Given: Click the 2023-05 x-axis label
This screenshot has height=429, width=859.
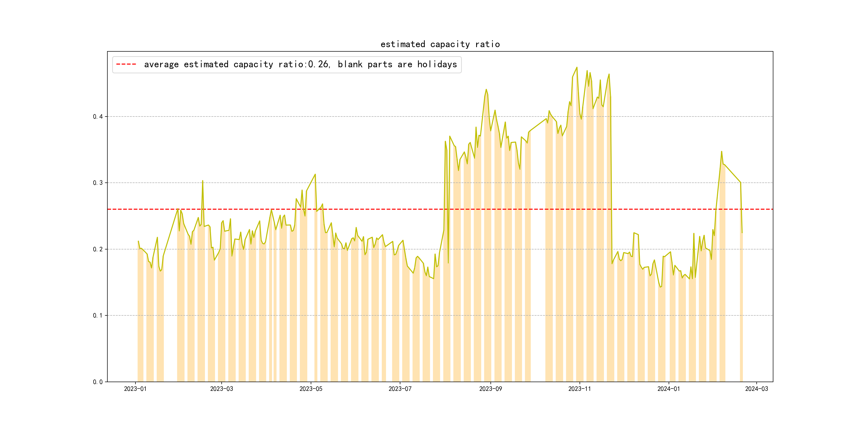Looking at the screenshot, I should click(311, 389).
